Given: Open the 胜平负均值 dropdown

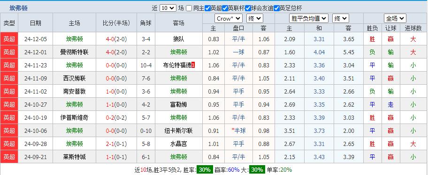Looking at the screenshot, I should click(x=309, y=19).
